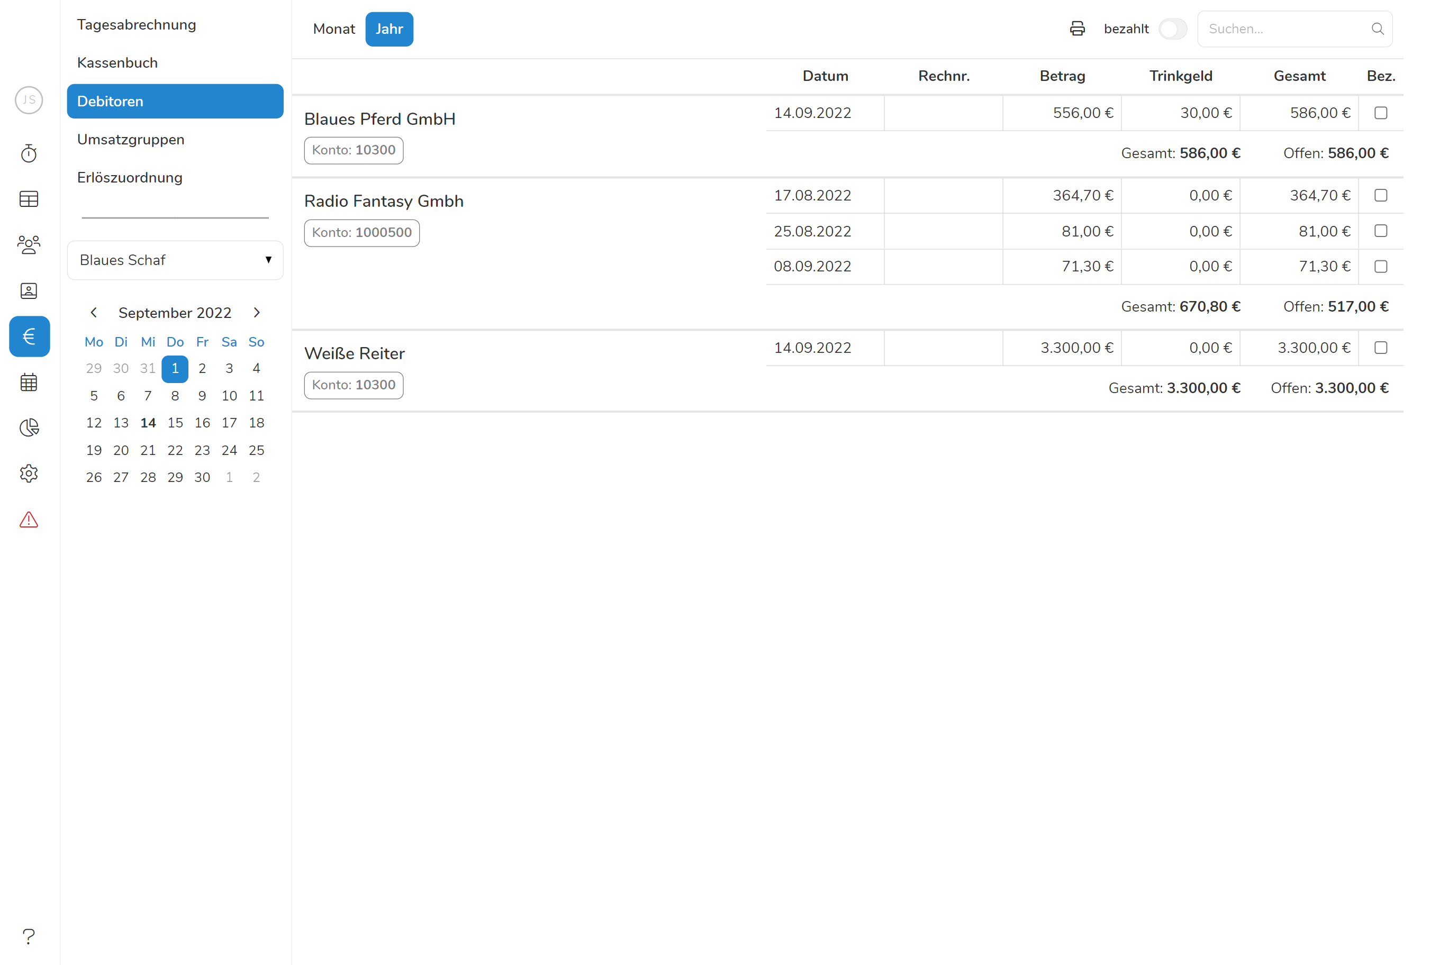Click the printer icon

tap(1077, 29)
